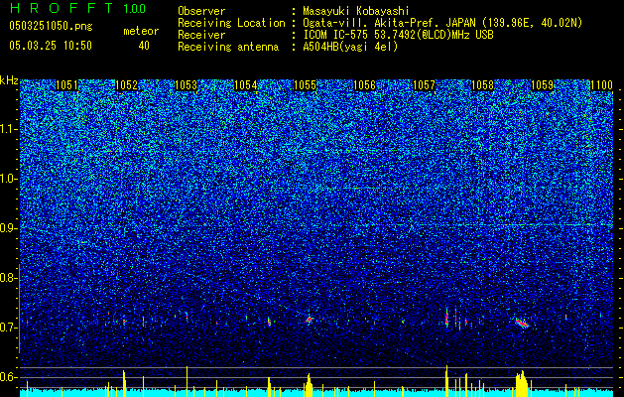
Task: Click the date text 05.03.25 10:50
Action: (51, 46)
